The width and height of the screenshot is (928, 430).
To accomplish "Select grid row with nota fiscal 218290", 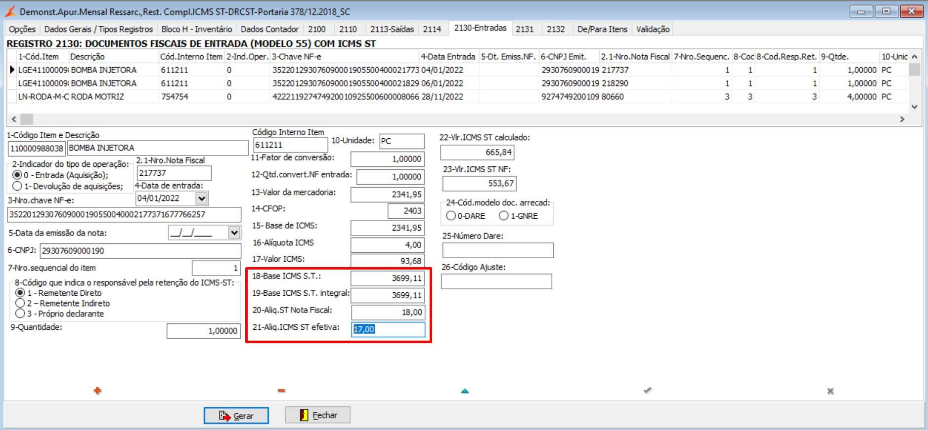I will 457,83.
